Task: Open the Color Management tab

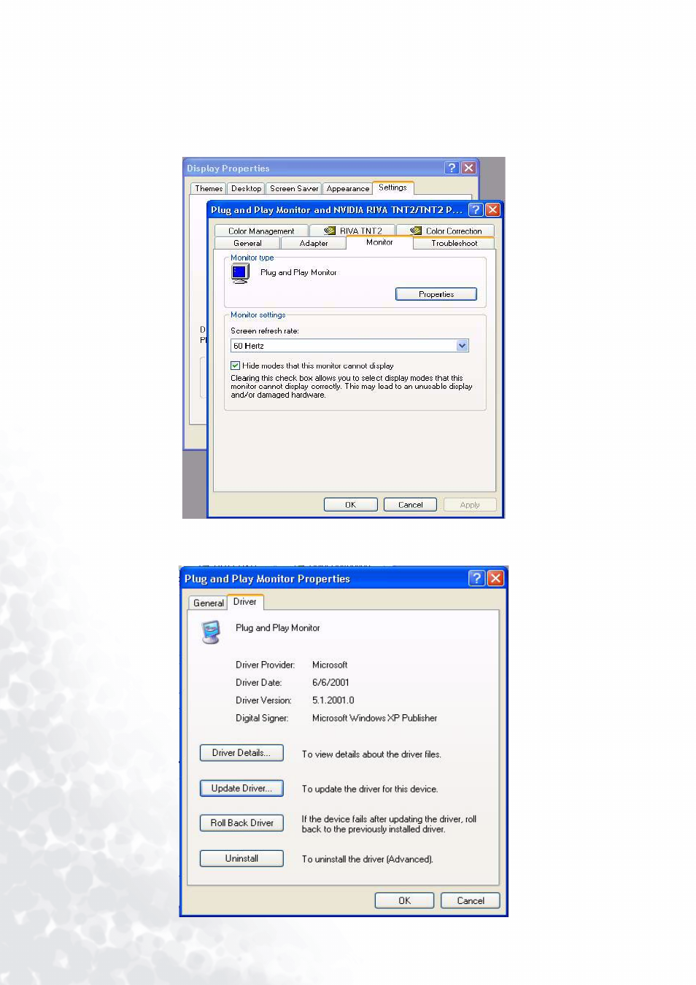Action: (x=261, y=231)
